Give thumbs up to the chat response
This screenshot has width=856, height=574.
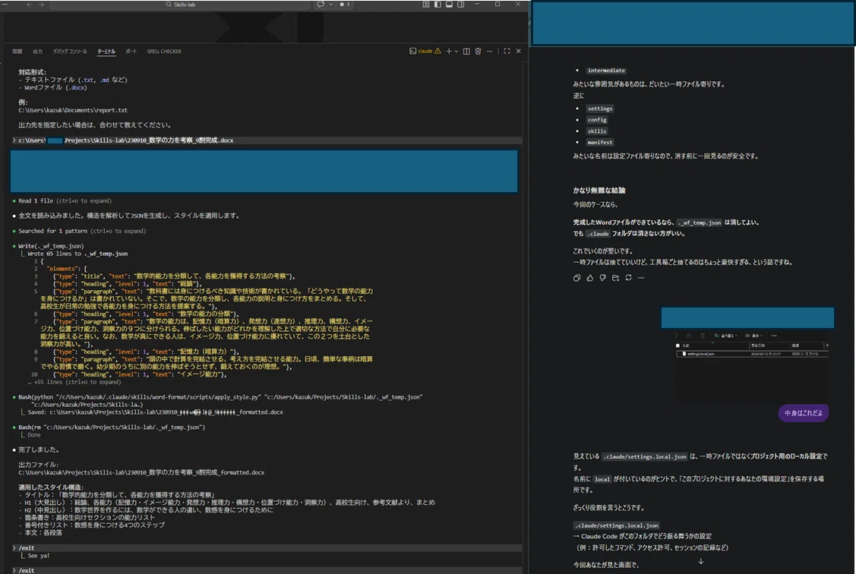click(x=590, y=278)
